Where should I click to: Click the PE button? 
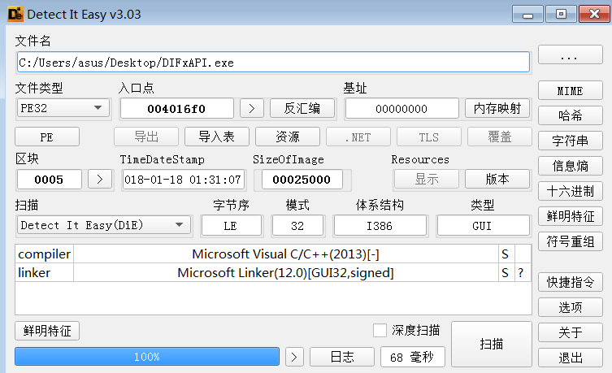[x=47, y=137]
